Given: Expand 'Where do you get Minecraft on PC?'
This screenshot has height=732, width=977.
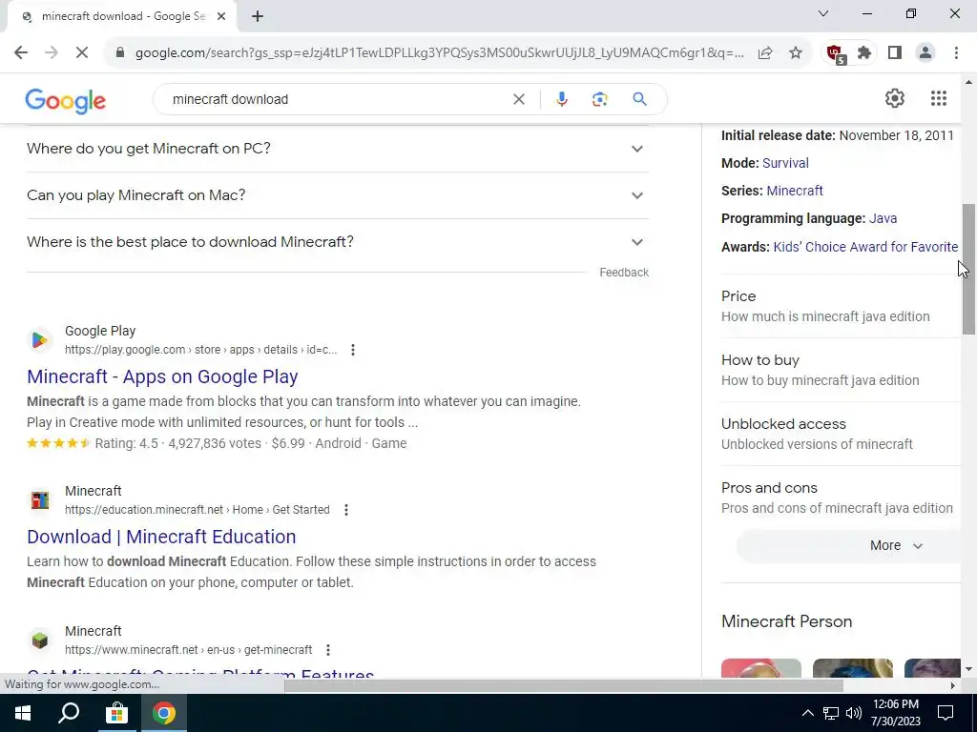Looking at the screenshot, I should point(337,149).
